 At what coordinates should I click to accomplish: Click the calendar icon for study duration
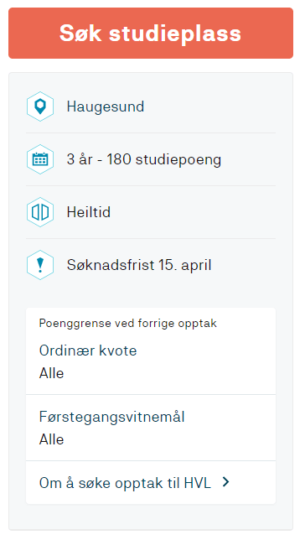40,159
